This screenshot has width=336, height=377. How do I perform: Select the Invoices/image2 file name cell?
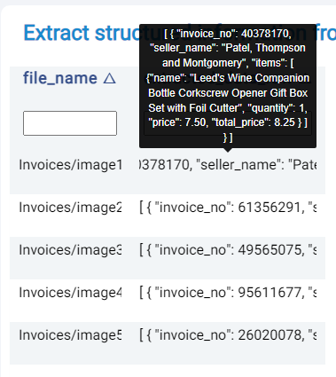[x=70, y=208]
